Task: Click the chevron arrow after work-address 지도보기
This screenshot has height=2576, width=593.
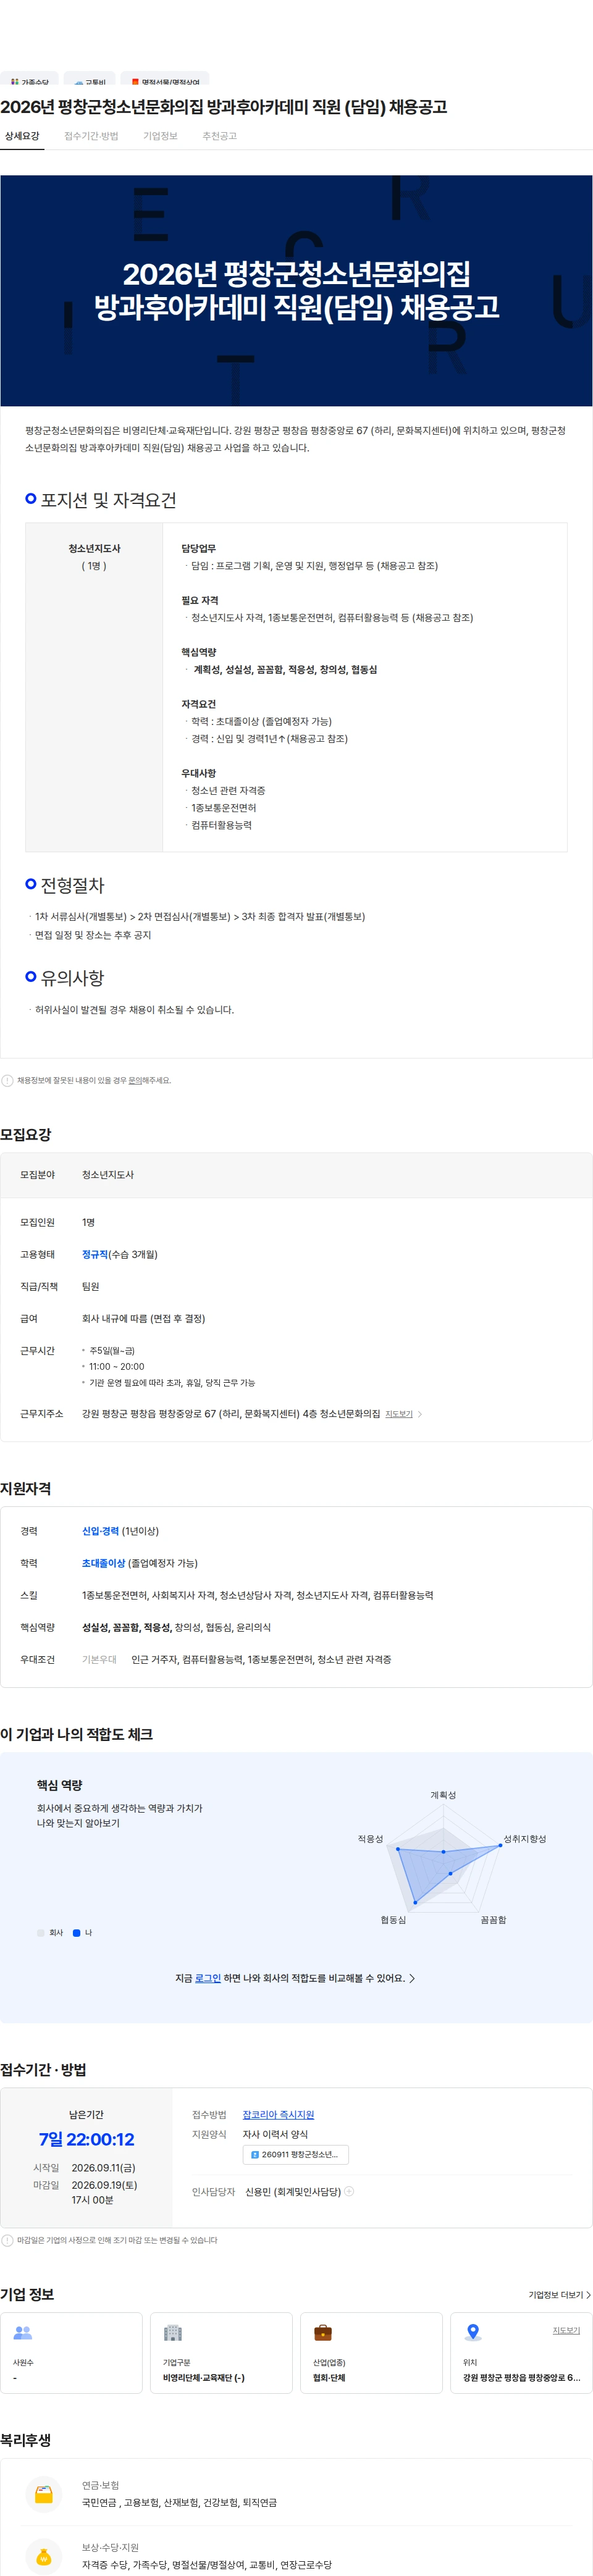Action: pyautogui.click(x=420, y=1414)
